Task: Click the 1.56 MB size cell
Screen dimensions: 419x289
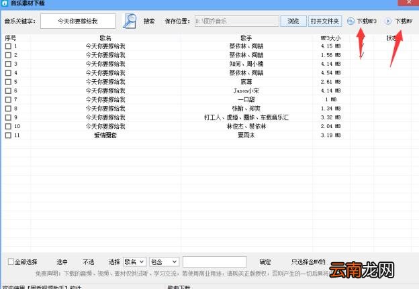Action: pyautogui.click(x=331, y=55)
